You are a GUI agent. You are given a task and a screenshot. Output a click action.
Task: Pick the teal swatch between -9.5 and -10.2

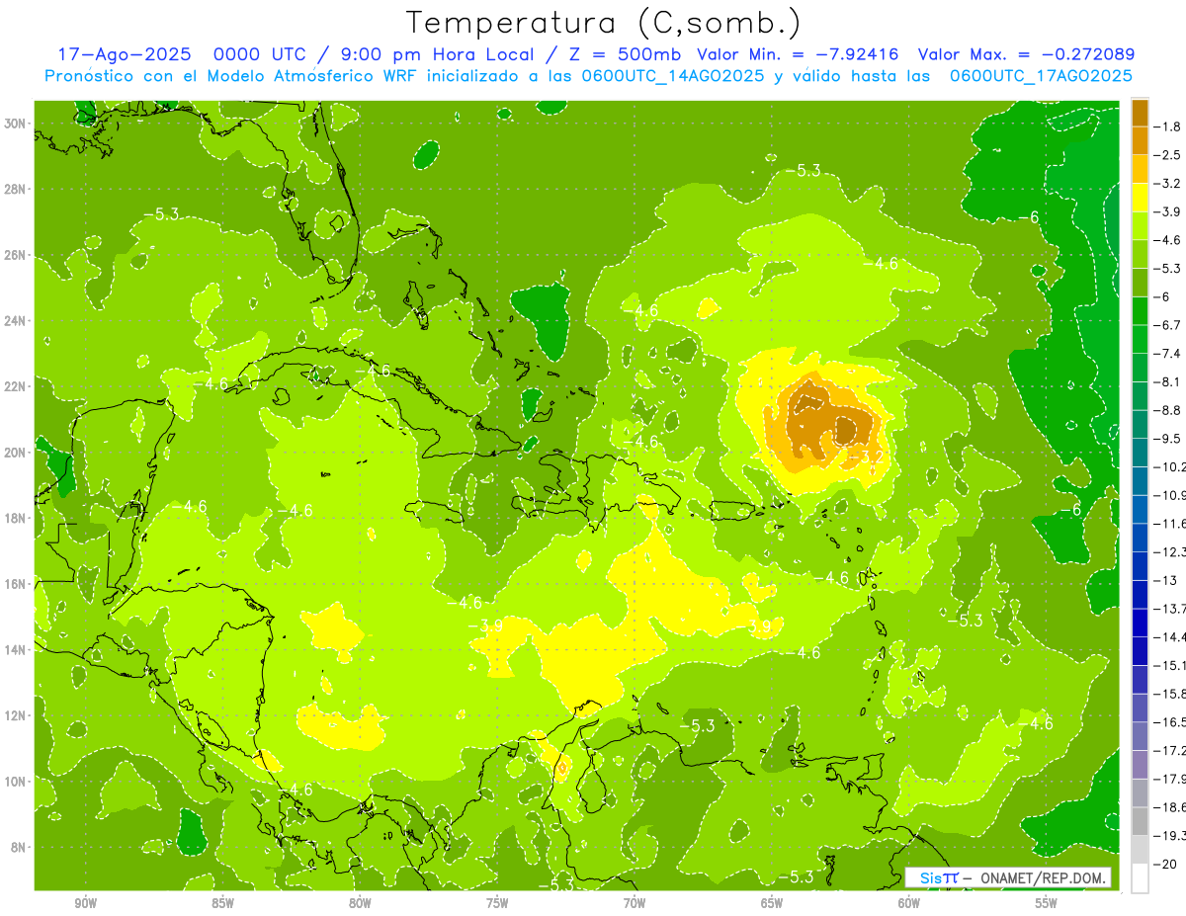(1140, 453)
